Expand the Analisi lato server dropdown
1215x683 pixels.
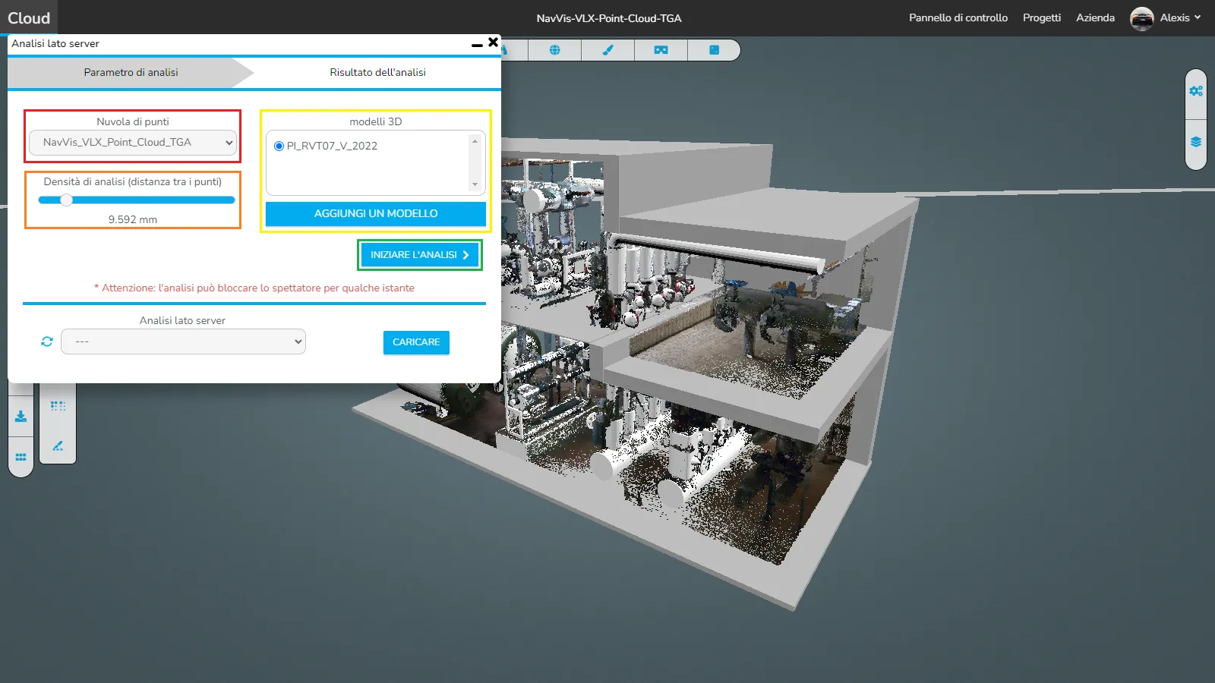pos(183,341)
